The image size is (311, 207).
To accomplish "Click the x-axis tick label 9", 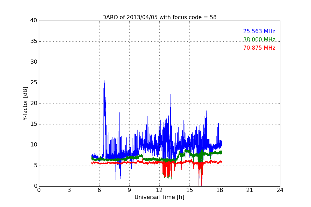I will (x=129, y=190).
